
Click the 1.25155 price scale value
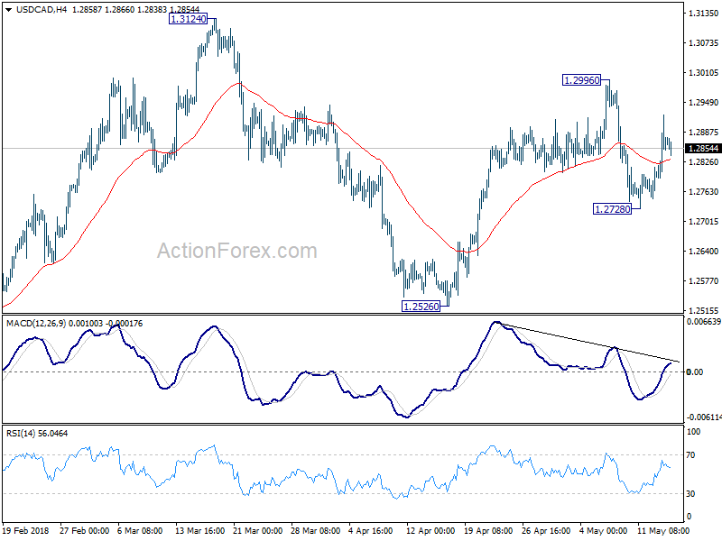point(703,310)
